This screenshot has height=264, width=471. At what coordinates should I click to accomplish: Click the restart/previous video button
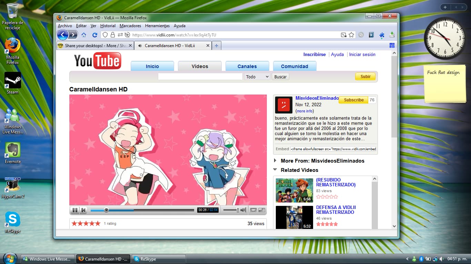pyautogui.click(x=83, y=210)
